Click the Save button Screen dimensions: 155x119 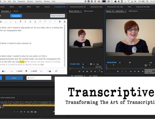click(x=14, y=78)
